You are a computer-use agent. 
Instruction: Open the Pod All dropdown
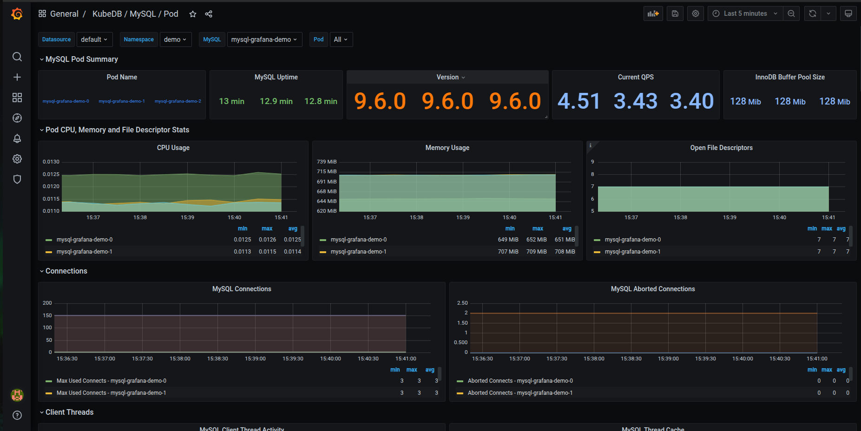(x=341, y=39)
